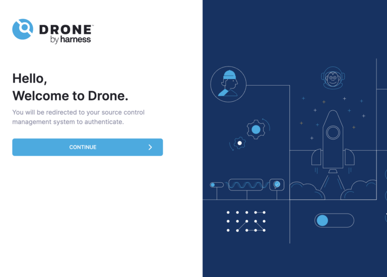The height and width of the screenshot is (277, 387).
Task: Click the Drone circular logo icon
Action: click(23, 29)
